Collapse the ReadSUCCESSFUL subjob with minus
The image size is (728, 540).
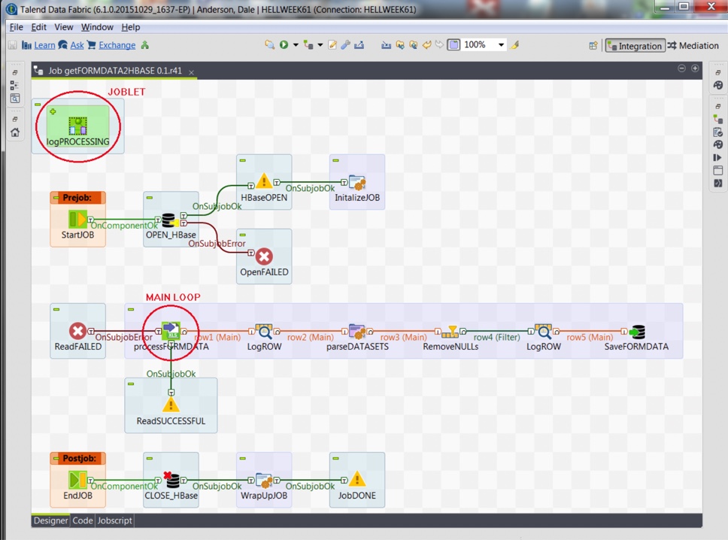click(131, 384)
